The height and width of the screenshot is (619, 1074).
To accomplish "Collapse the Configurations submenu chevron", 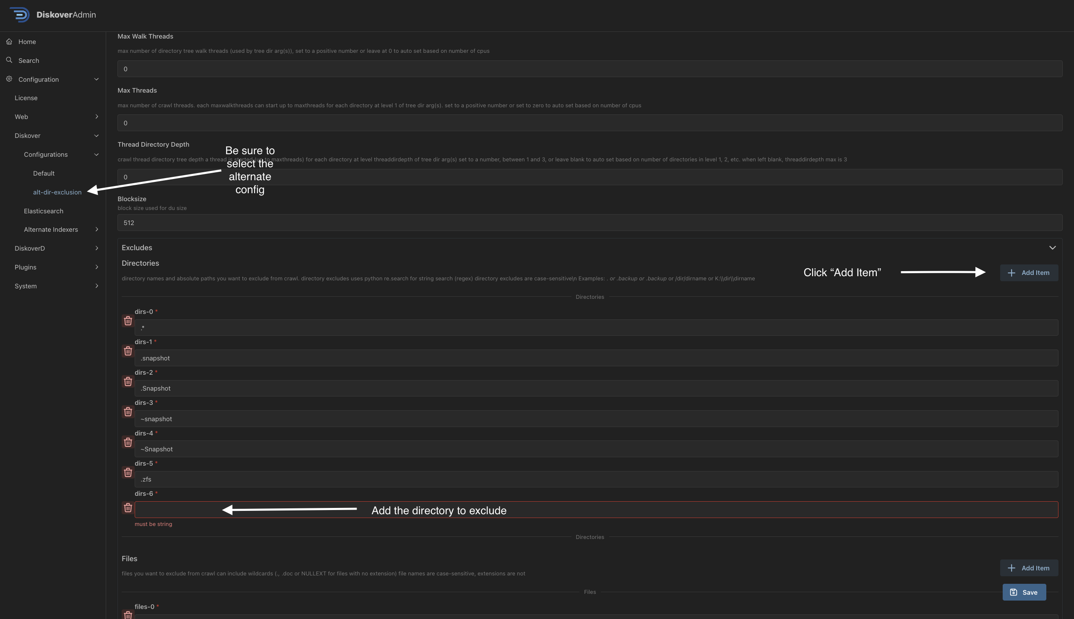I will pyautogui.click(x=96, y=154).
